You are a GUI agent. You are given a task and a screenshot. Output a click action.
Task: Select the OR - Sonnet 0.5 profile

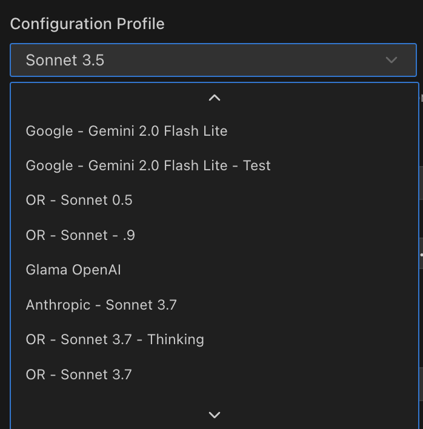click(79, 200)
